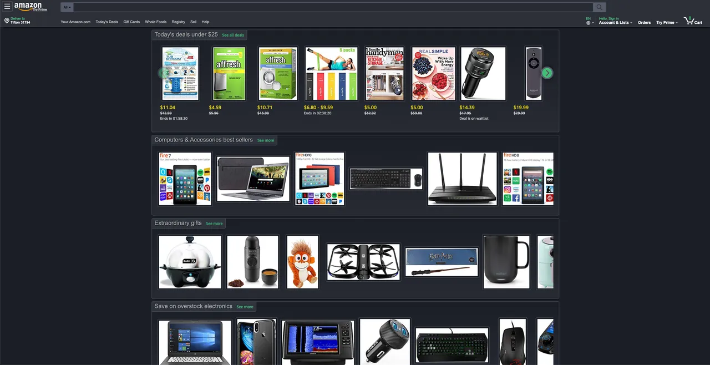Image resolution: width=710 pixels, height=365 pixels.
Task: Open the car FM transmitter deal image
Action: [x=483, y=73]
